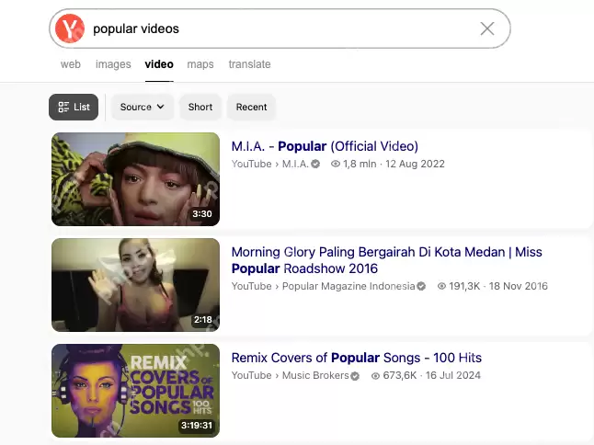Viewport: 594px width, 445px height.
Task: Switch to the images tab
Action: 113,64
